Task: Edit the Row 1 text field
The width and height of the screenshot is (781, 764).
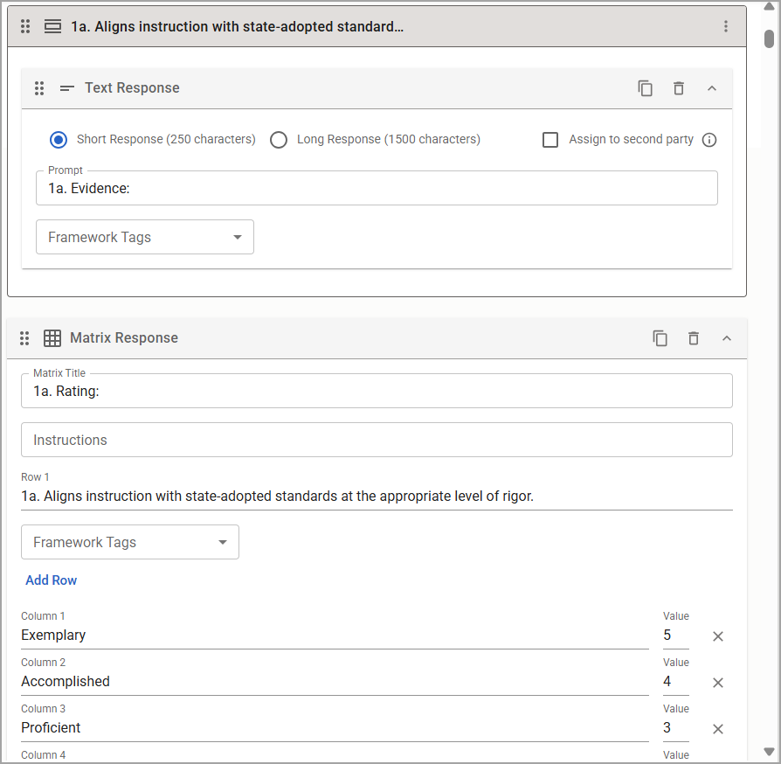Action: coord(377,497)
